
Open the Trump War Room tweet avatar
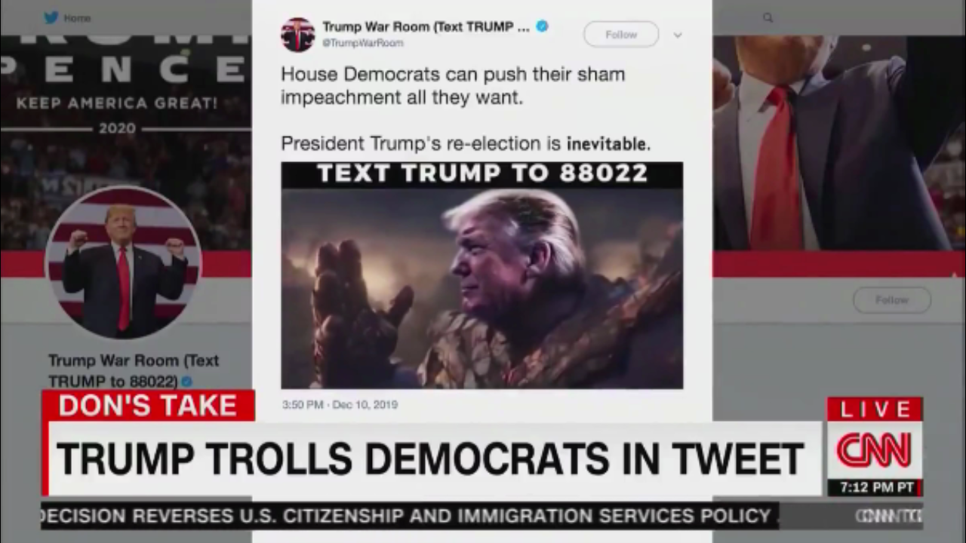[x=297, y=35]
